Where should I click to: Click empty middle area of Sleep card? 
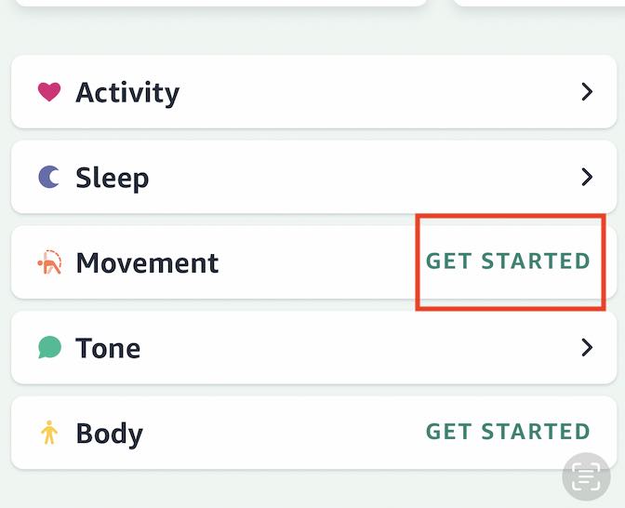pos(353,177)
